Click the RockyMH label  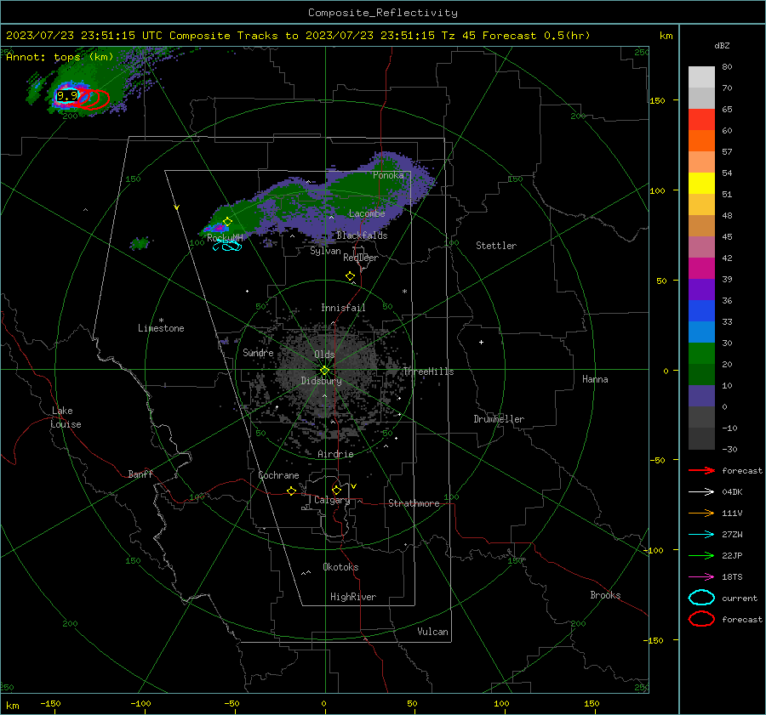(x=225, y=238)
